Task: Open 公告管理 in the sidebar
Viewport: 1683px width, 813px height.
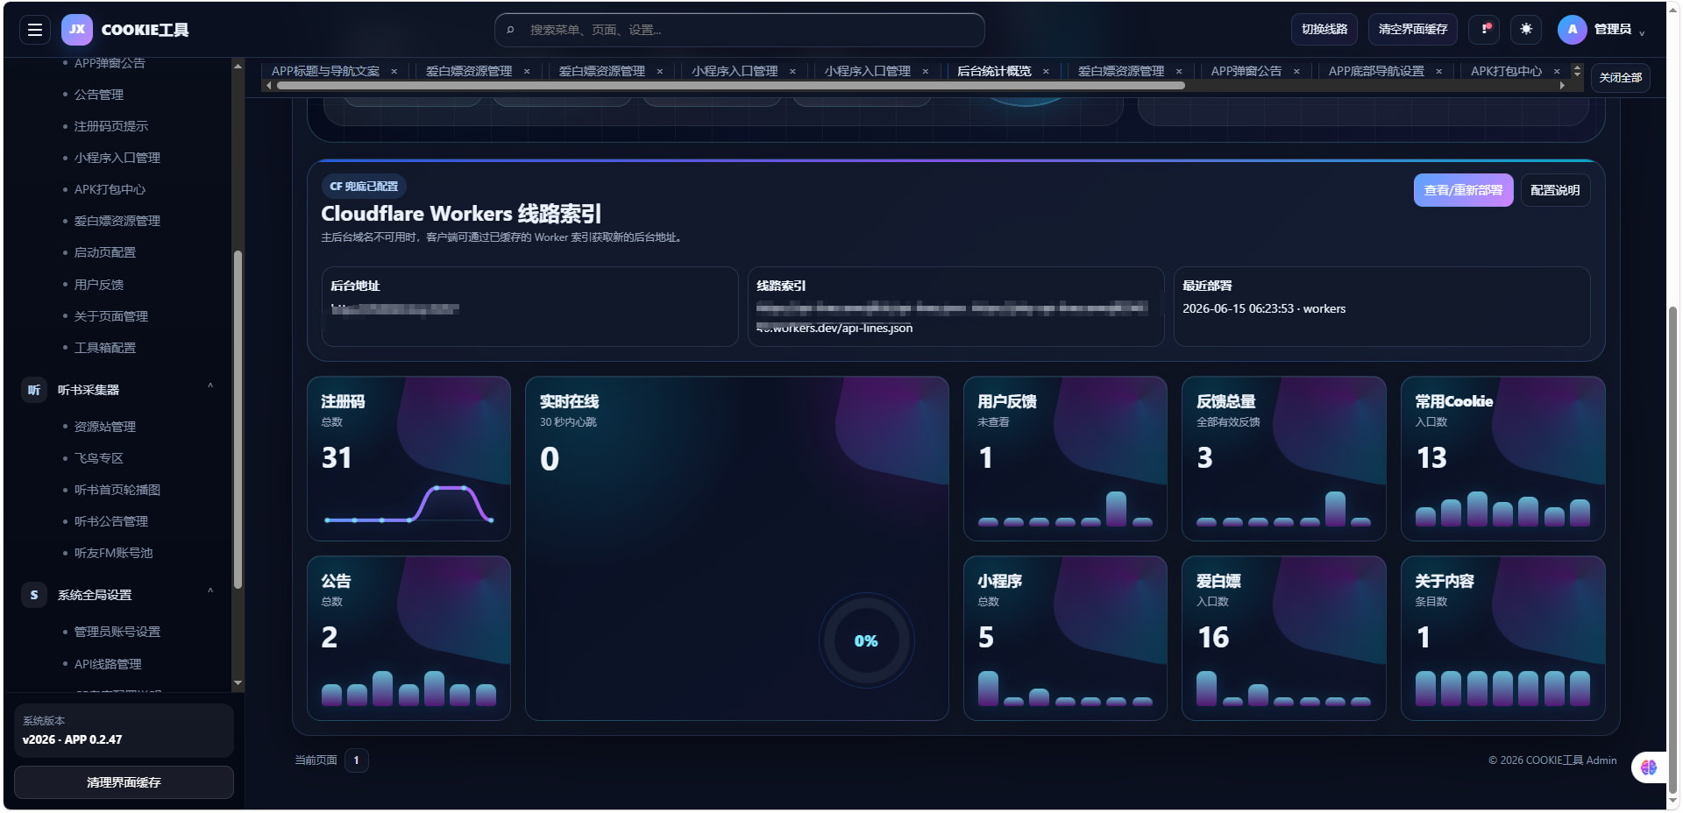Action: [x=99, y=95]
